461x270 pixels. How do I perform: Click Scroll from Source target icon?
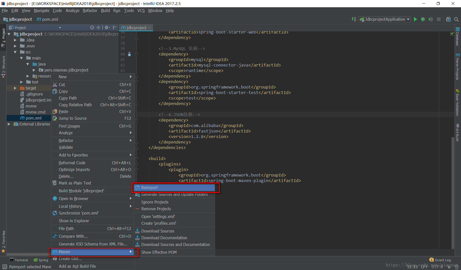tap(92, 27)
